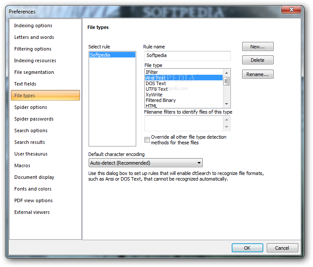Go to Spider passwords page
The width and height of the screenshot is (313, 267).
click(x=34, y=119)
